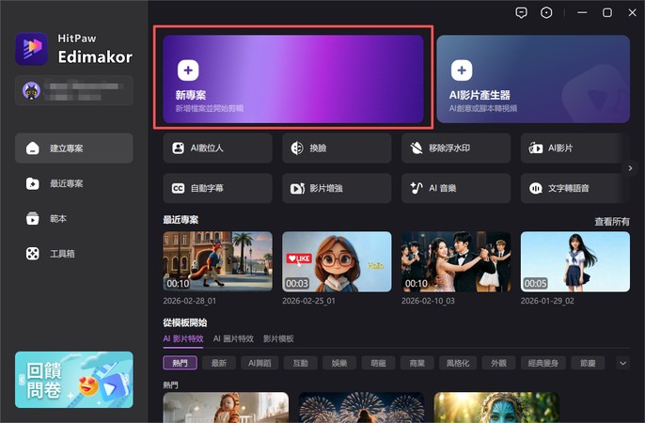The image size is (645, 423).
Task: Click the 新專案 card
Action: pyautogui.click(x=293, y=79)
